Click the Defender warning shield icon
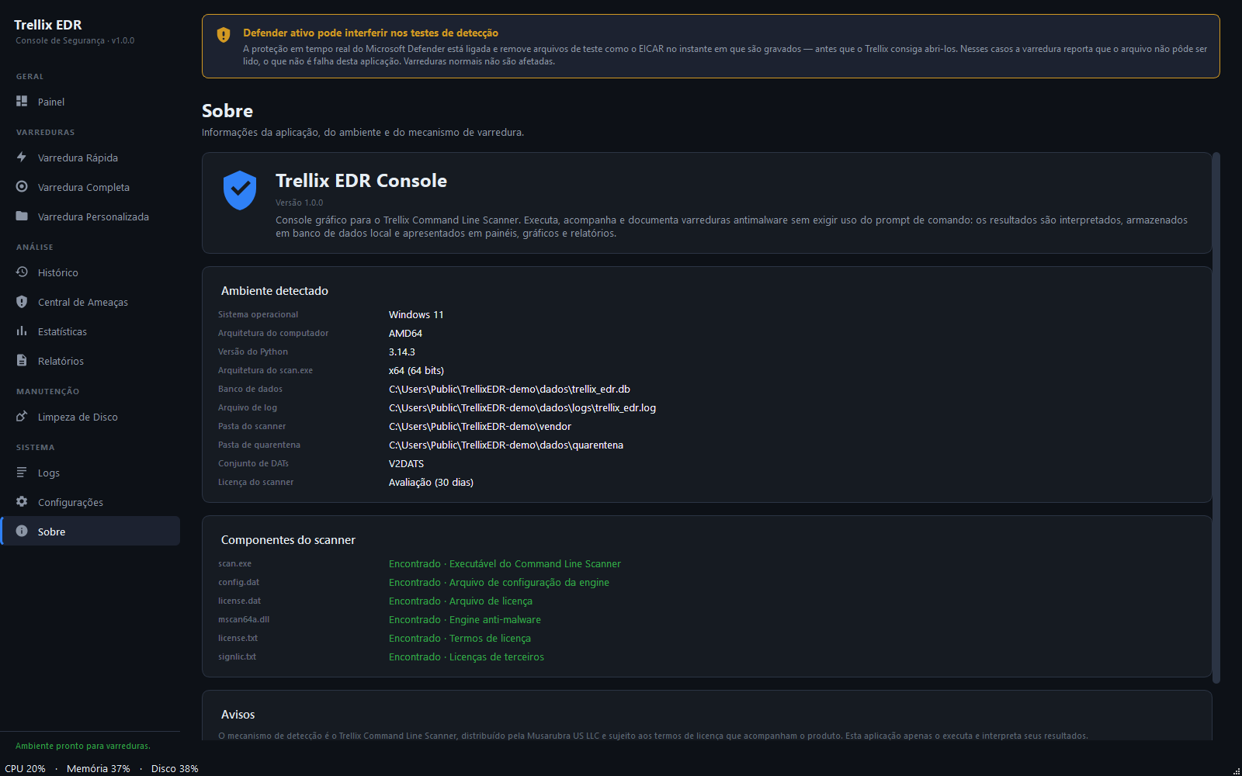This screenshot has width=1242, height=776. [x=224, y=35]
